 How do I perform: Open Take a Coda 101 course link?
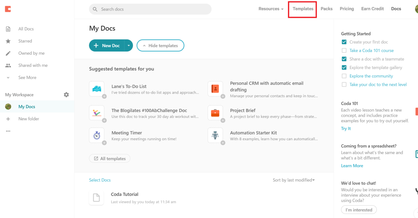point(372,51)
